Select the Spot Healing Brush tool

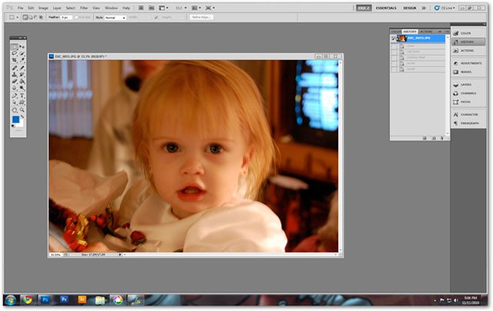coord(15,68)
